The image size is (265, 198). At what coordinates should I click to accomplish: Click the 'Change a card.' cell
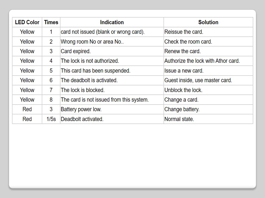click(181, 100)
